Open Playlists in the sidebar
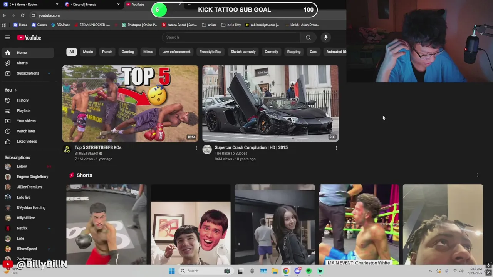 [28, 111]
